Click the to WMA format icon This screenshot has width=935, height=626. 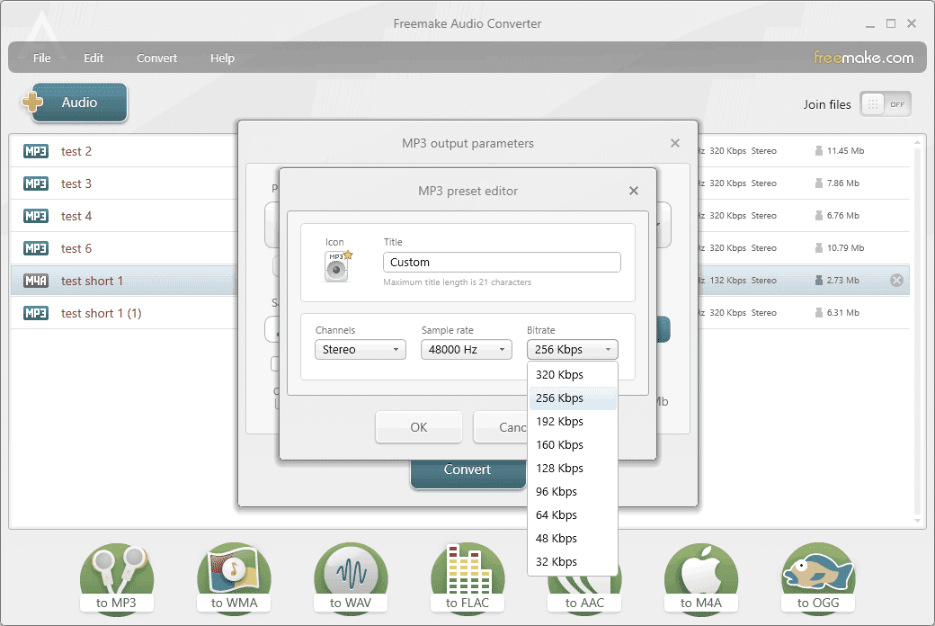pos(234,577)
